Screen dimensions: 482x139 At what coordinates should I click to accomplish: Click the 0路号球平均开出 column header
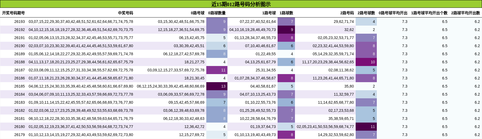pyautogui.click(x=393, y=13)
